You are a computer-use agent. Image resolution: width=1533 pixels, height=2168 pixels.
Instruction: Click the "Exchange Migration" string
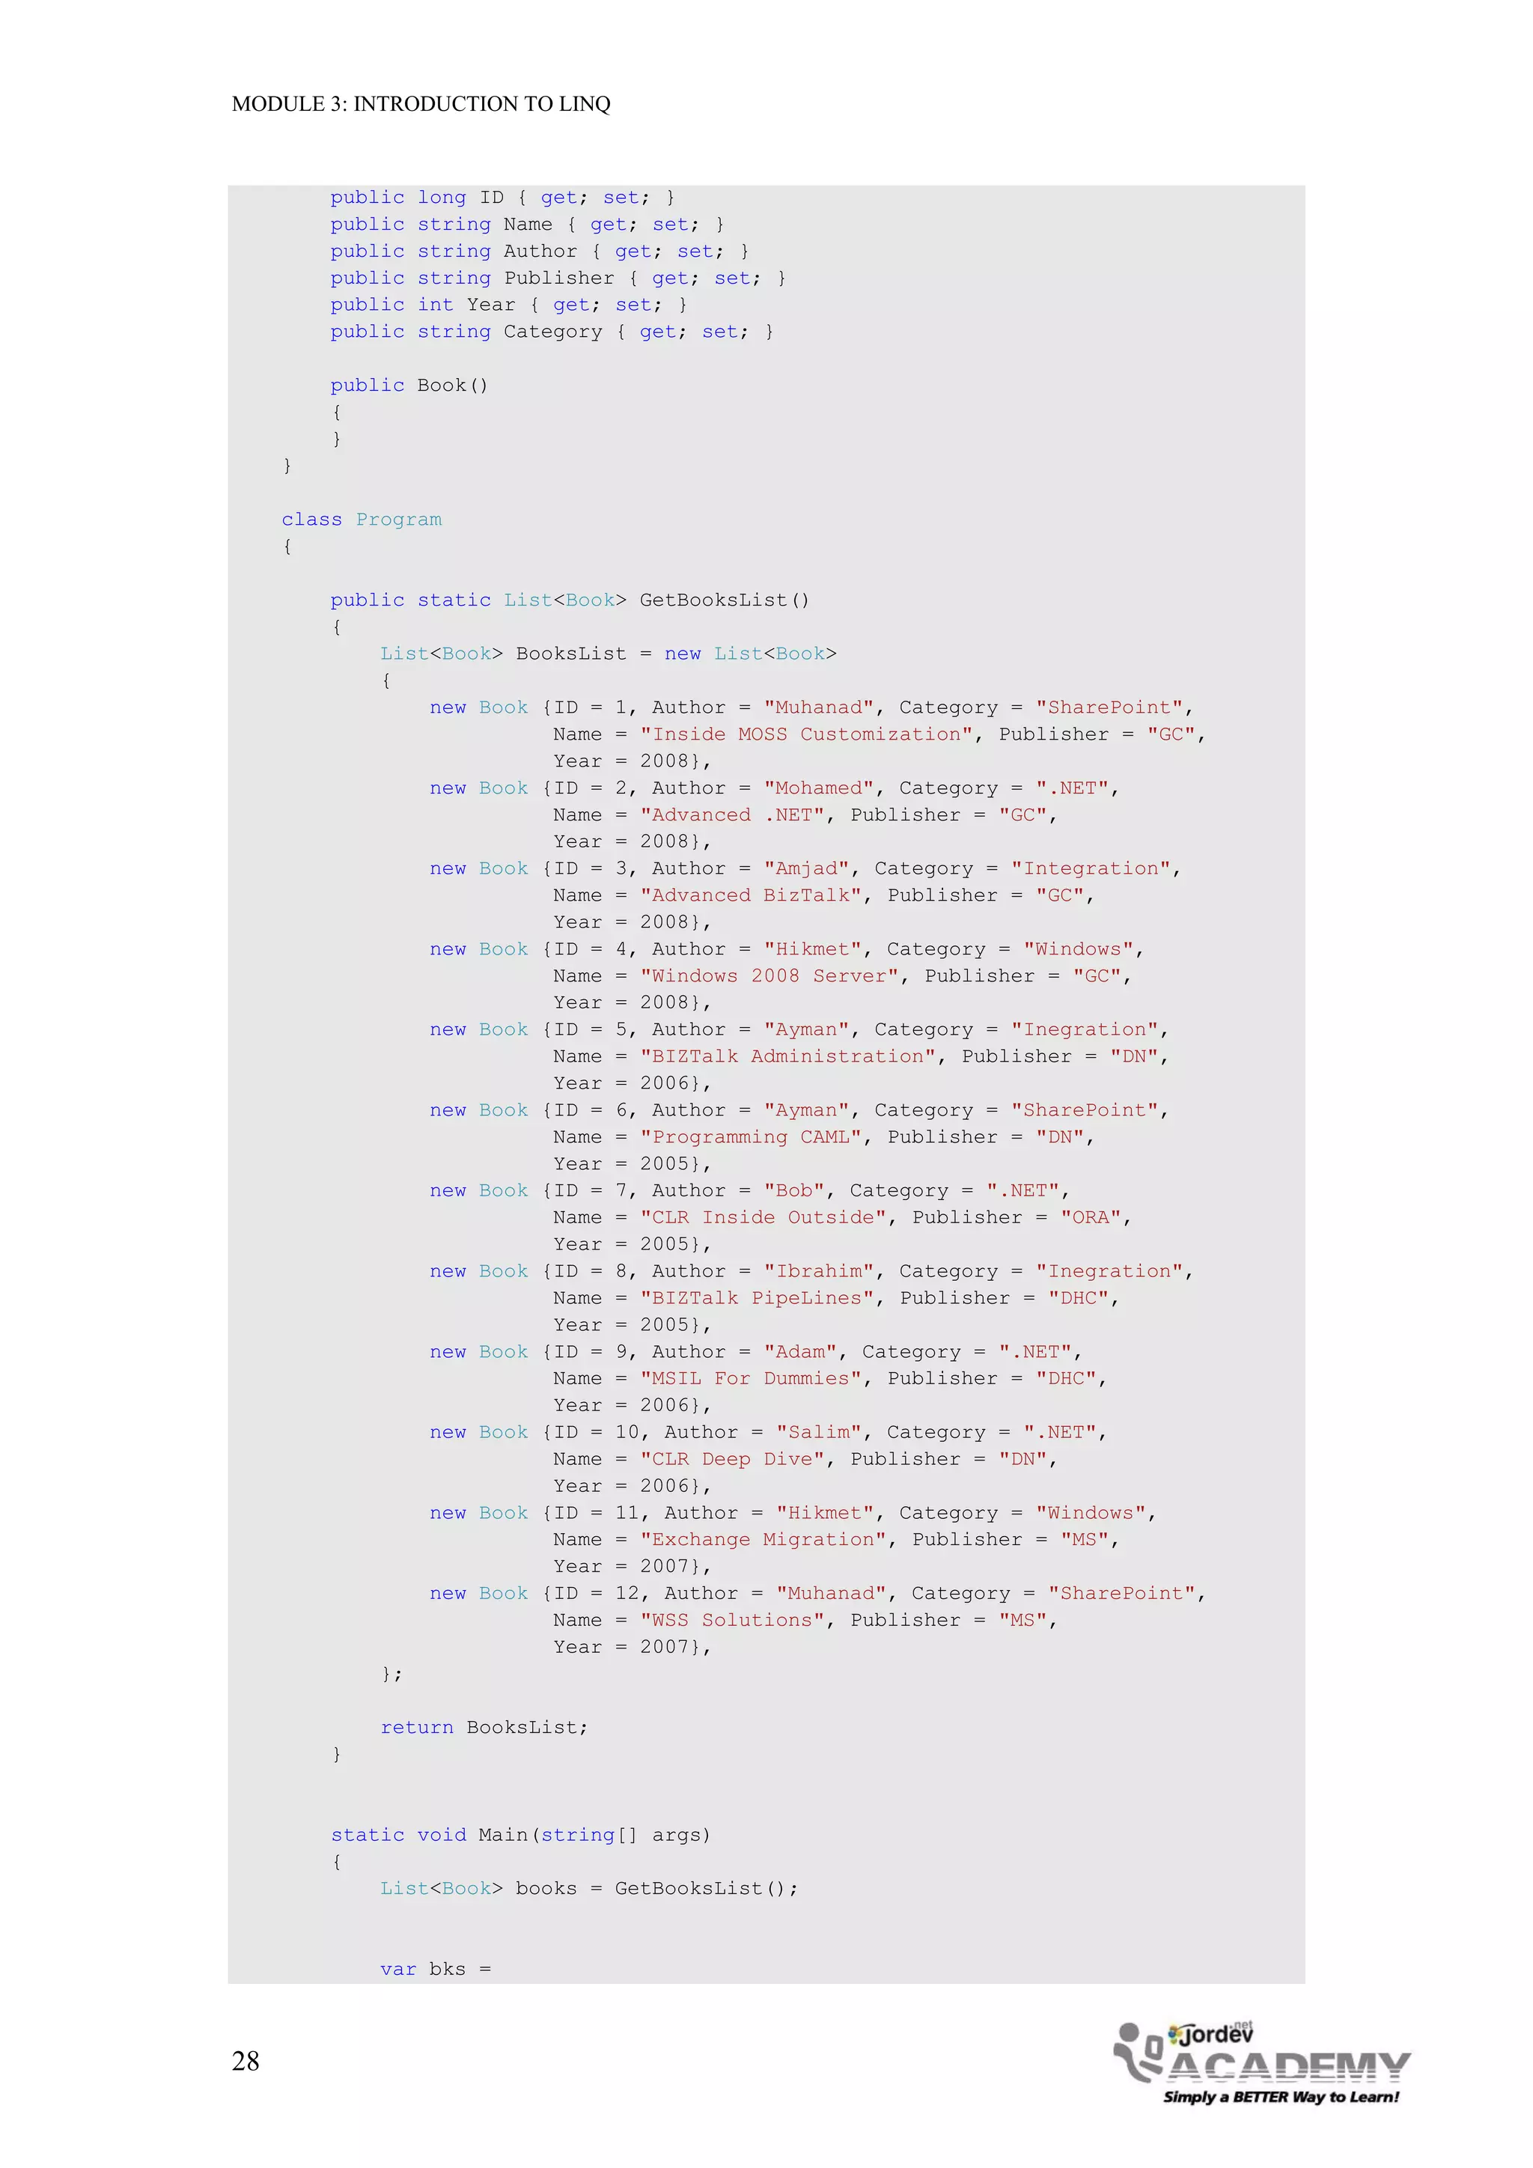click(x=764, y=1539)
